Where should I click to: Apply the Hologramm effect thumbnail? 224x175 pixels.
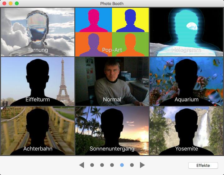186,32
